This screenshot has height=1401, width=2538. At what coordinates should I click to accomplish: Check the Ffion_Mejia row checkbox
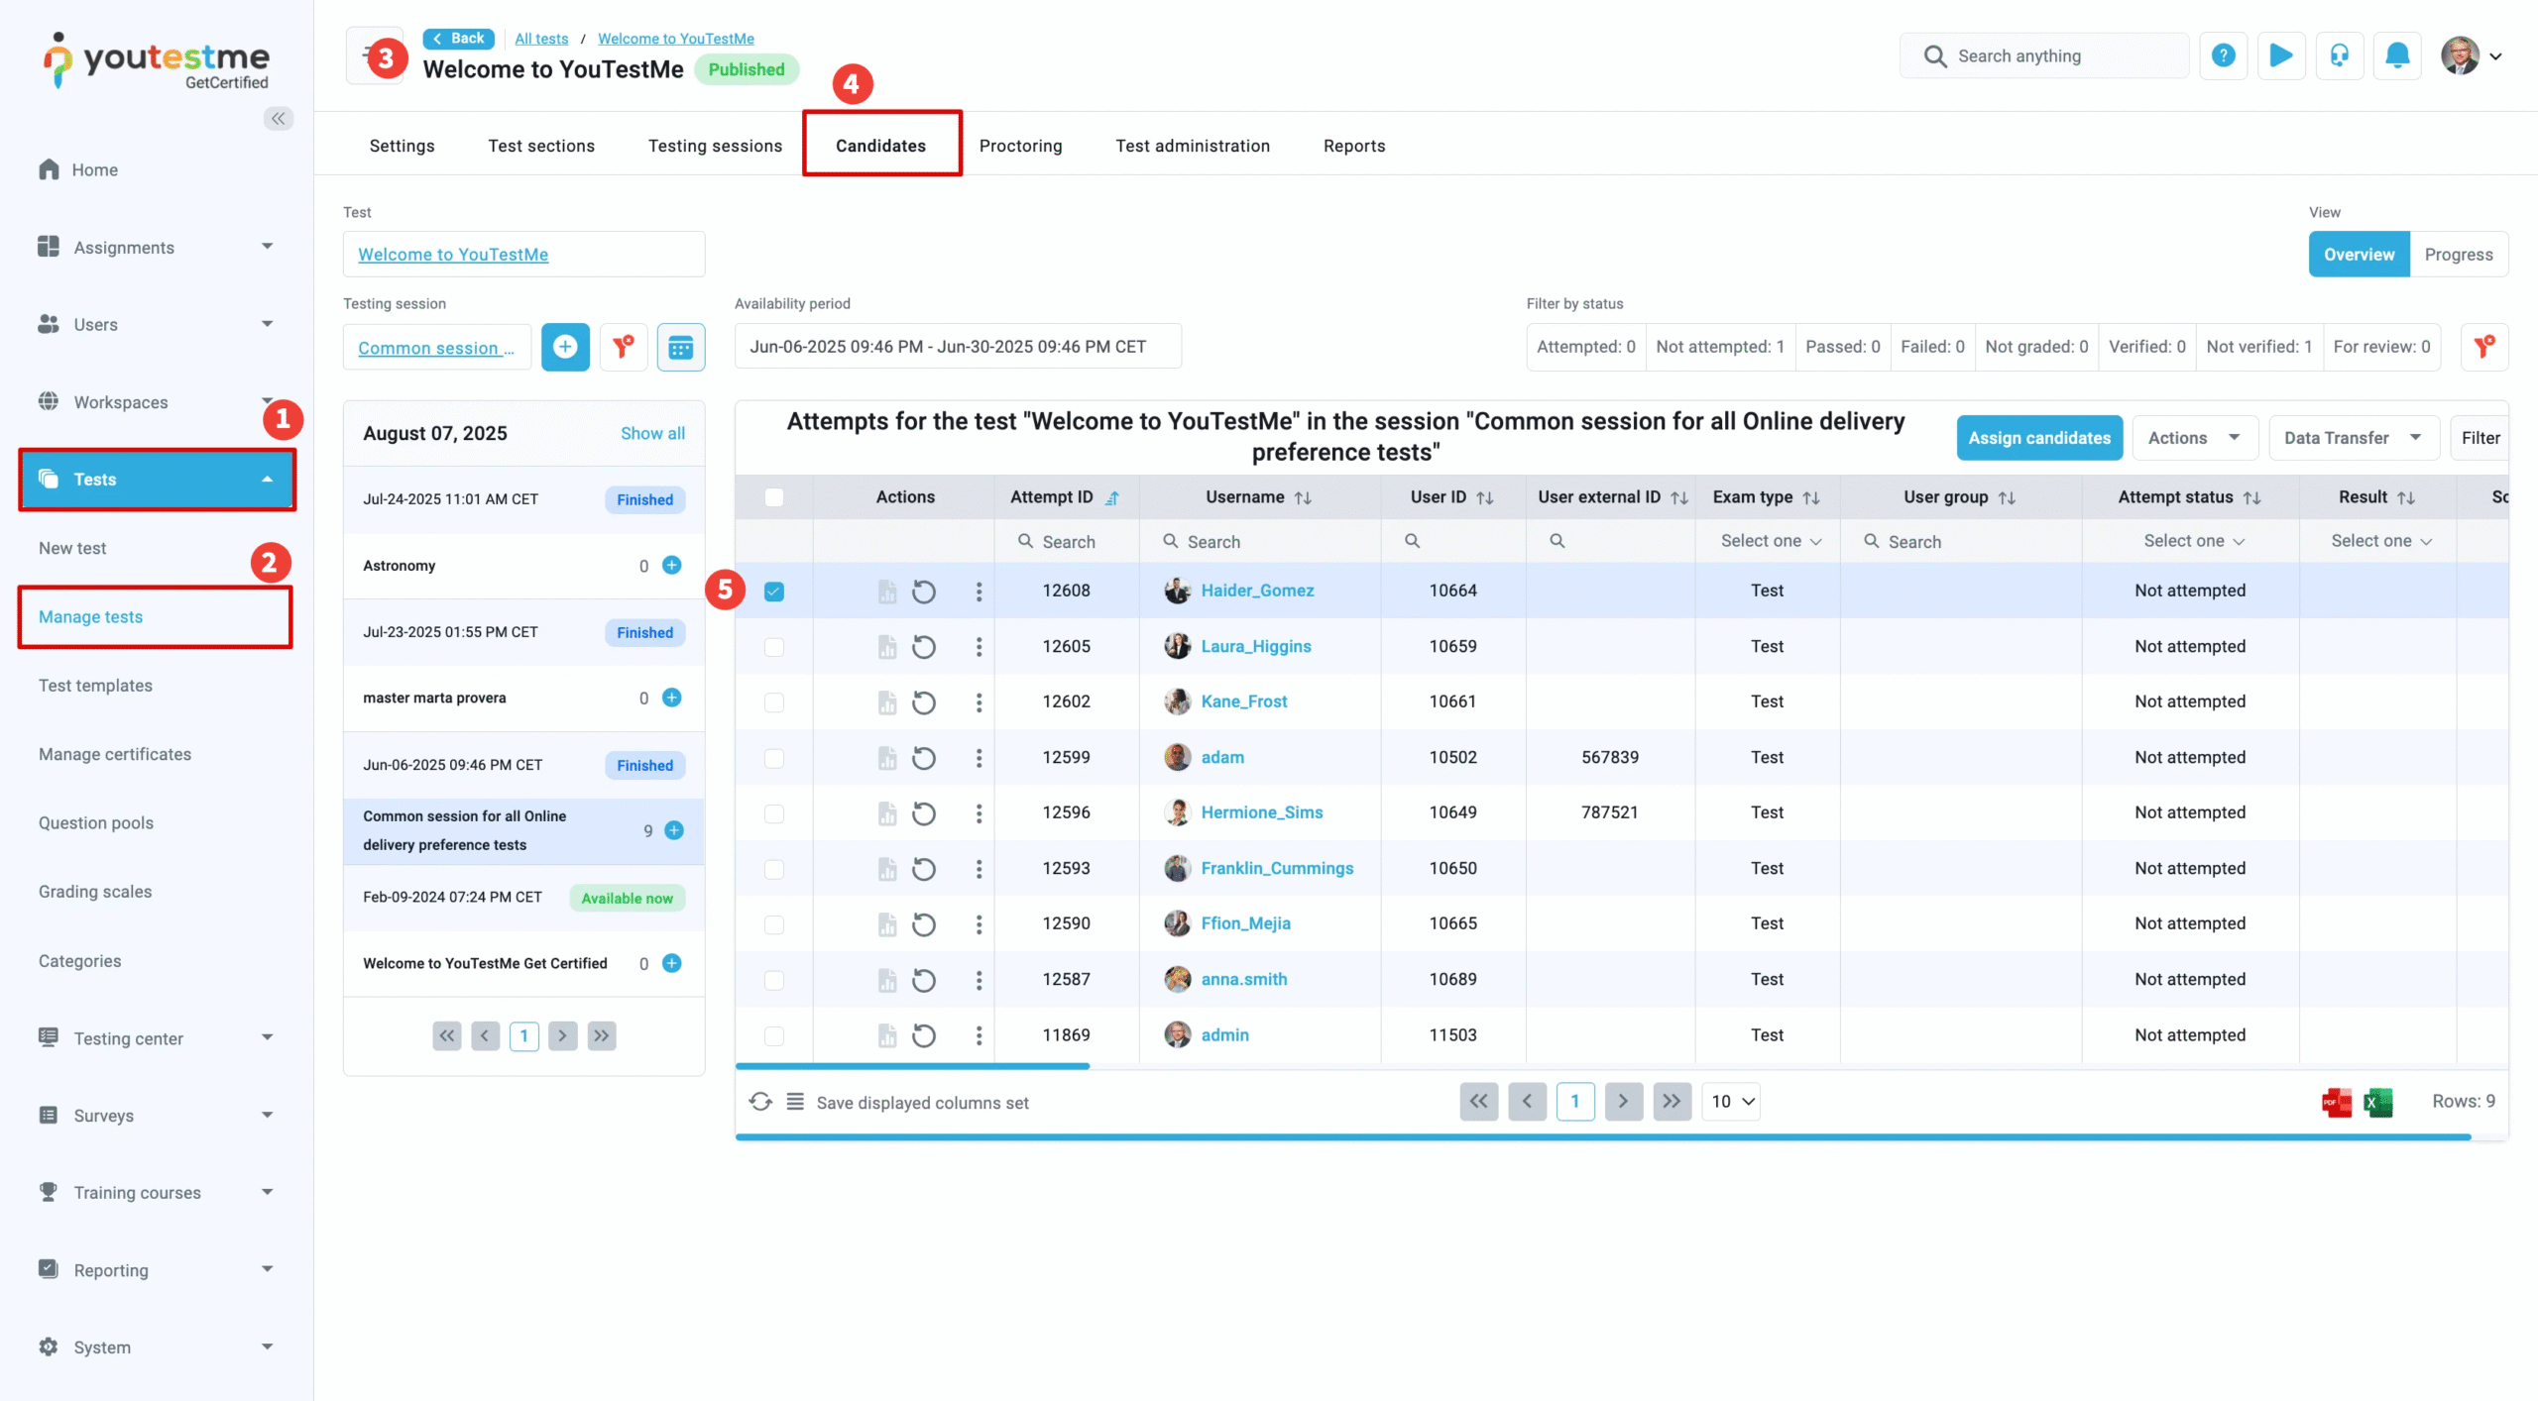click(x=774, y=924)
